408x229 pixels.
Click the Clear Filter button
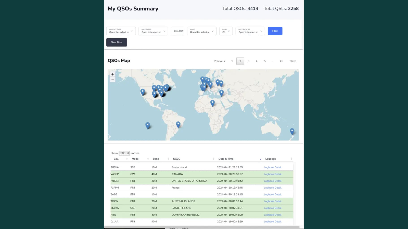(117, 42)
